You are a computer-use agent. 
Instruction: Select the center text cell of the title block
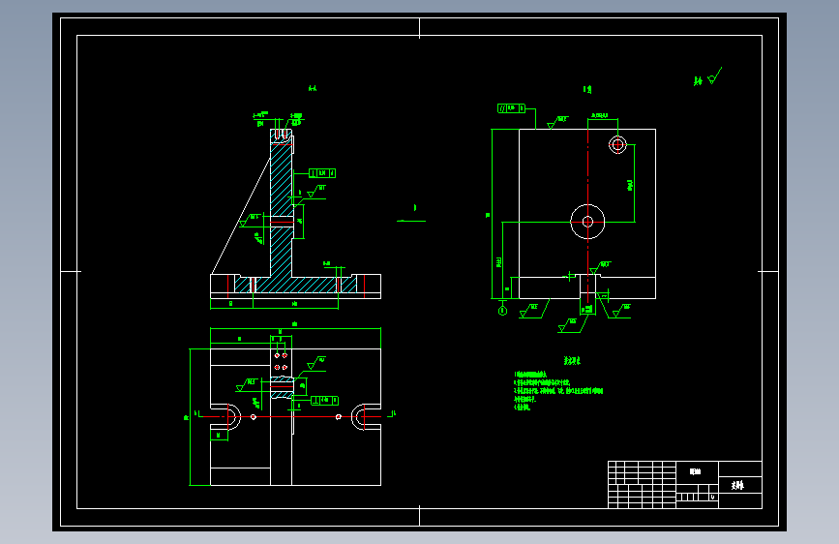697,471
